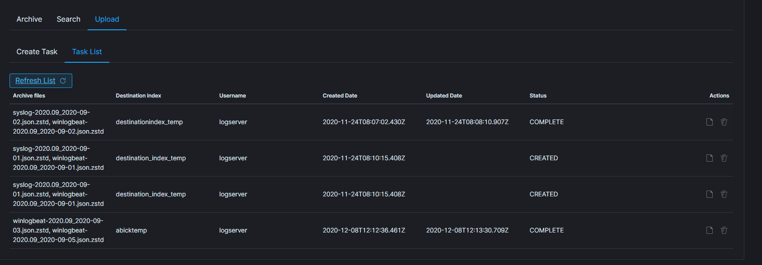
Task: Click the Status column header
Action: tap(538, 96)
